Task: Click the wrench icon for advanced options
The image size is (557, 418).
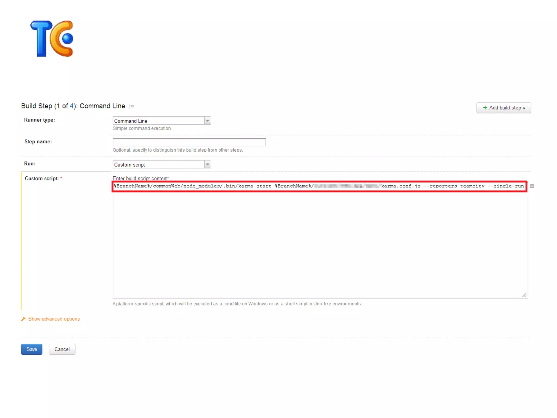Action: pos(23,319)
